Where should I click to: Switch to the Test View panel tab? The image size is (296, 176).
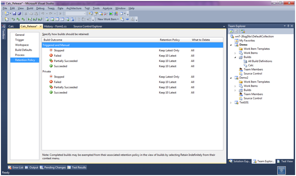point(285,161)
